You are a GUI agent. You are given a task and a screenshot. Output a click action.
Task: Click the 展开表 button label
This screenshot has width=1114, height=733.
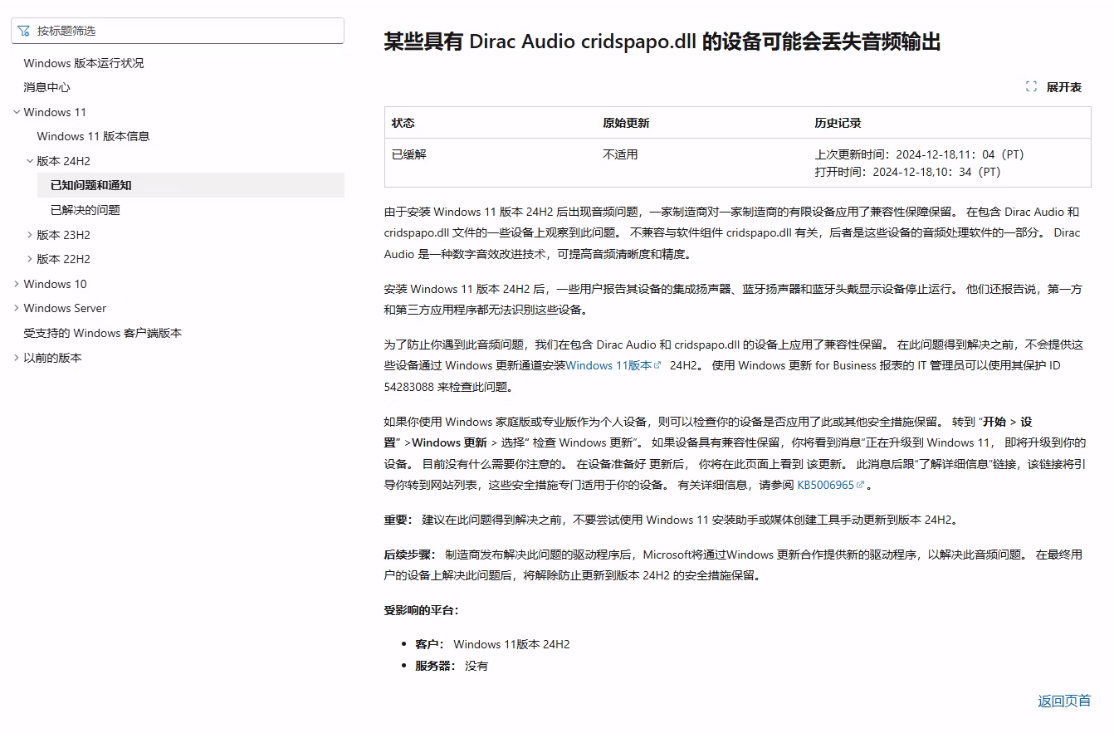pyautogui.click(x=1064, y=87)
